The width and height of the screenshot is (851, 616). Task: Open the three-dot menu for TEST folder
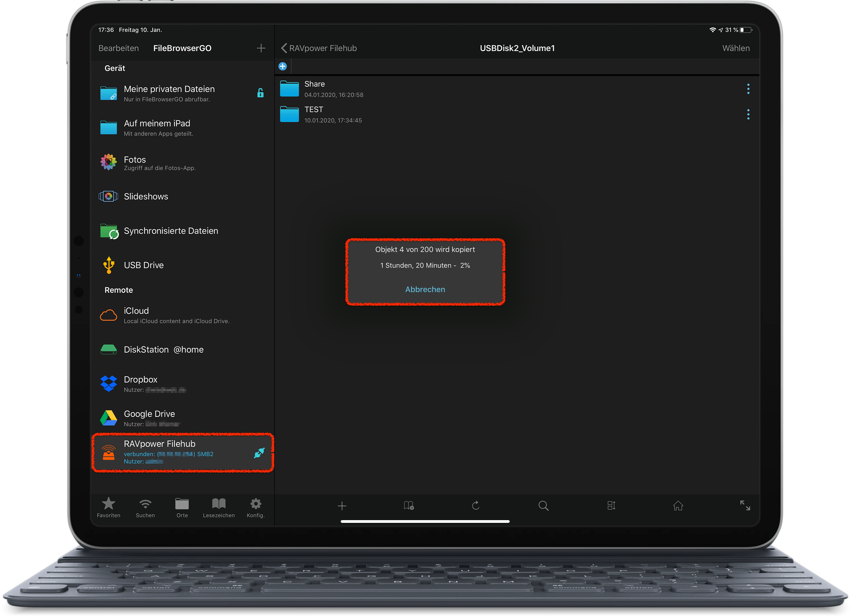click(x=748, y=115)
